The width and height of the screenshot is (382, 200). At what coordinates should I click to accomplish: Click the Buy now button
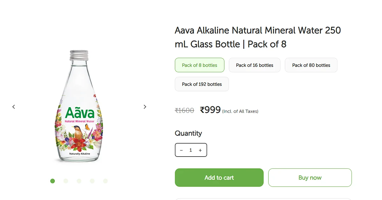click(310, 178)
